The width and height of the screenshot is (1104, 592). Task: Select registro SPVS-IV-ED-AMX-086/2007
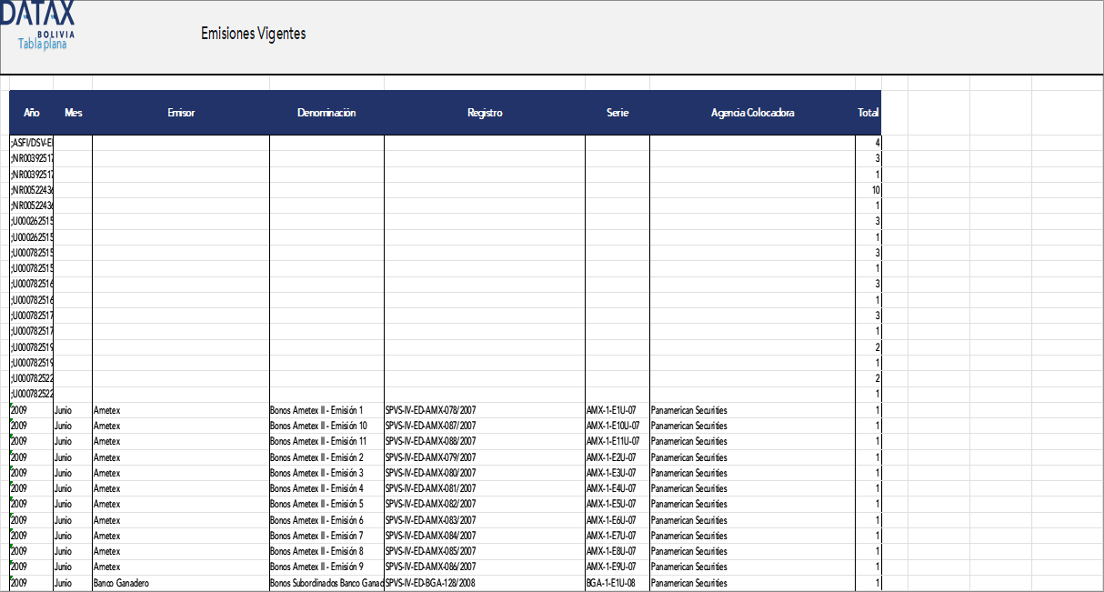tap(485, 567)
